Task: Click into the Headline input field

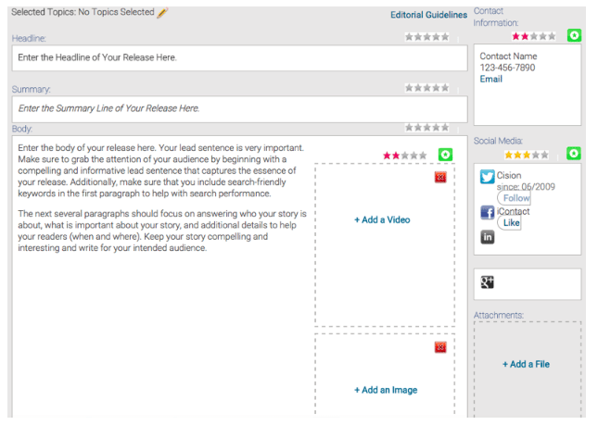Action: point(239,58)
